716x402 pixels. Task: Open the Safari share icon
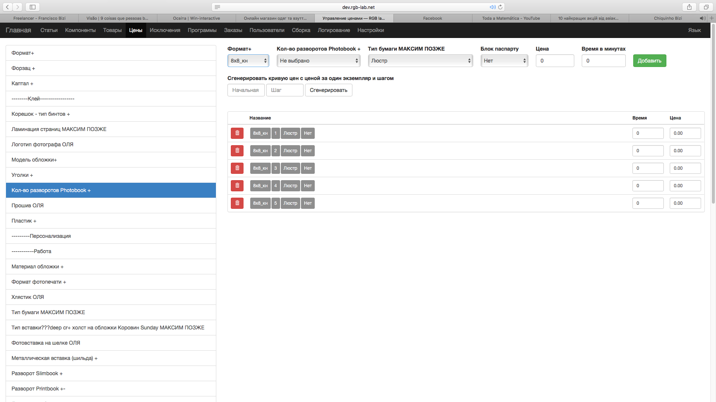pos(689,7)
